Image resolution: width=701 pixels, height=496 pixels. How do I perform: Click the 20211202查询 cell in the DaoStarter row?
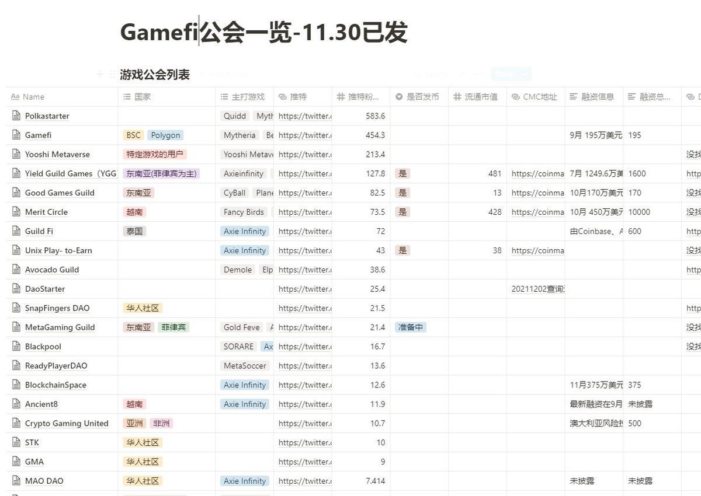[x=536, y=289]
